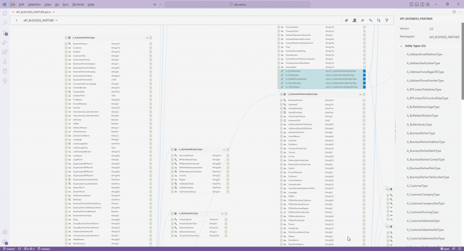Select BusinessPartnerFullName property in A_BusinessPartnerType
The image size is (464, 251).
coord(108,68)
